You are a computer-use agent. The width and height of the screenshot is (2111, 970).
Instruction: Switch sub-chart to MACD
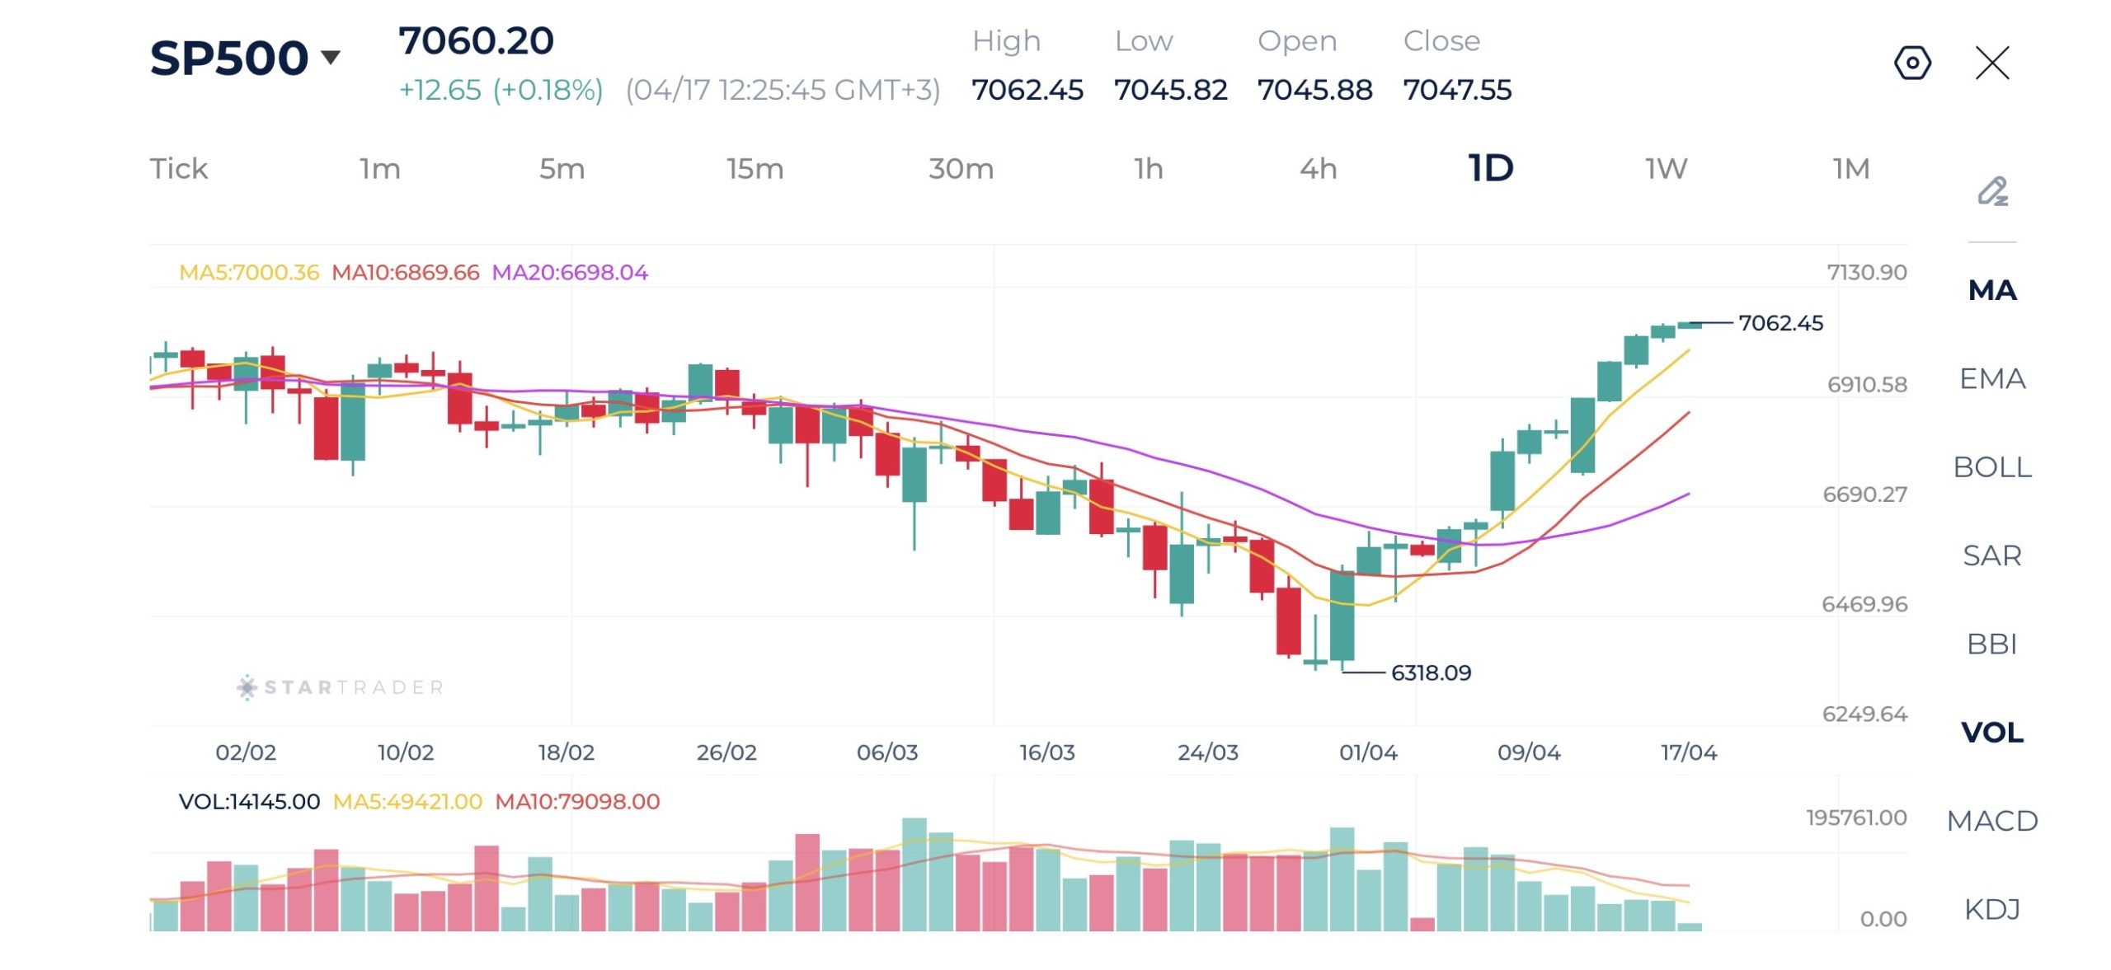[x=1991, y=821]
